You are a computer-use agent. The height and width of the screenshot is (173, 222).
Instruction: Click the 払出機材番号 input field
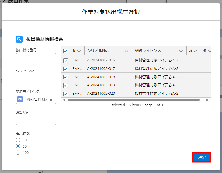(36, 58)
